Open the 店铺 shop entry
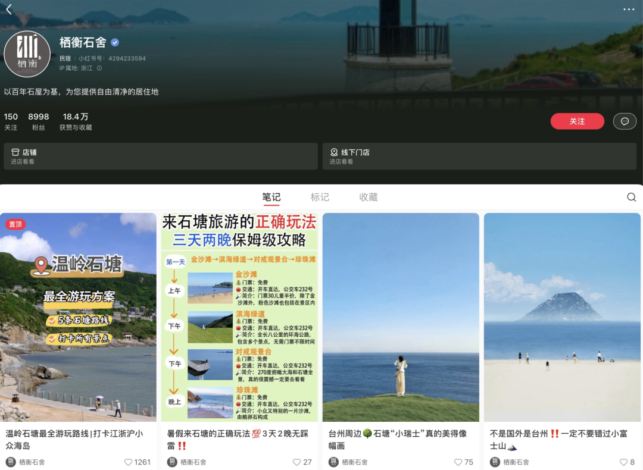Viewport: 643px width, 470px height. [x=161, y=156]
